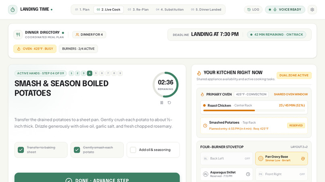Click the BL burner circle icon

tap(205, 158)
